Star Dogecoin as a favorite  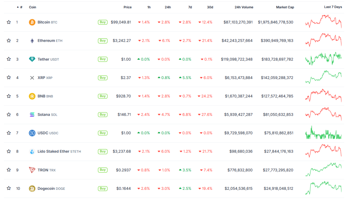point(9,188)
